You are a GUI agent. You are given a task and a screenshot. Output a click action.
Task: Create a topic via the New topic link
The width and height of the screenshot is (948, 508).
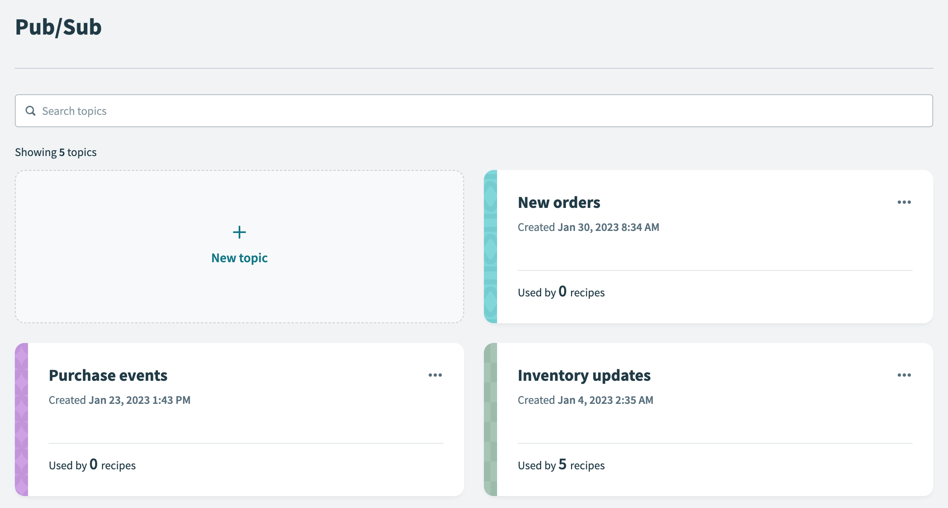pos(239,258)
